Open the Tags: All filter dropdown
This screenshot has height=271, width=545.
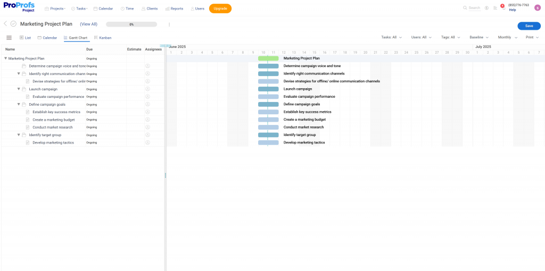(x=451, y=38)
